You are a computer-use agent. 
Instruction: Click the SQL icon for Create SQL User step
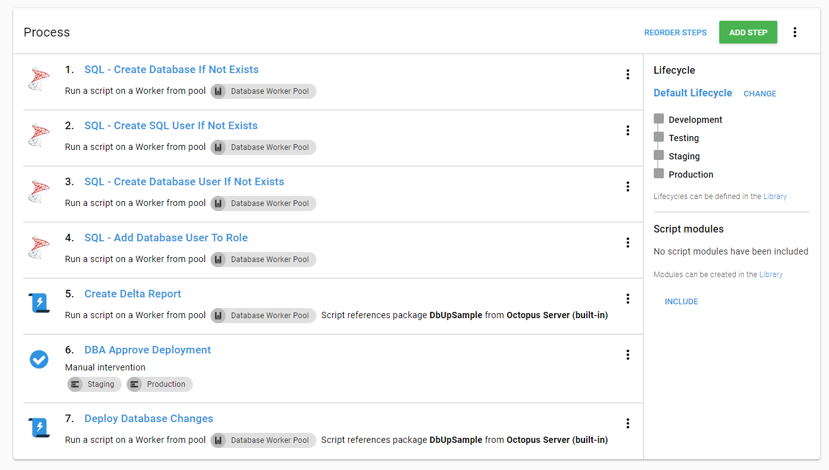(x=39, y=136)
